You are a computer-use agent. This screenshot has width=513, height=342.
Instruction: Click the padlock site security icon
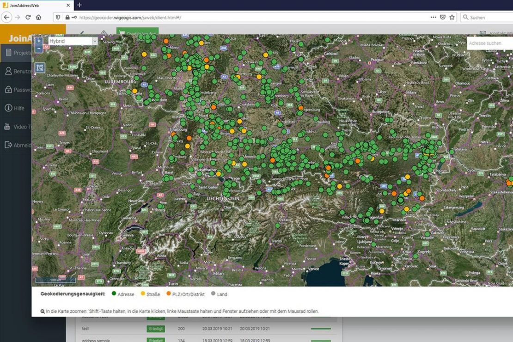[67, 18]
